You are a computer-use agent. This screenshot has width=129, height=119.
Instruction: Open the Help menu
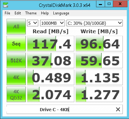(x=45, y=13)
